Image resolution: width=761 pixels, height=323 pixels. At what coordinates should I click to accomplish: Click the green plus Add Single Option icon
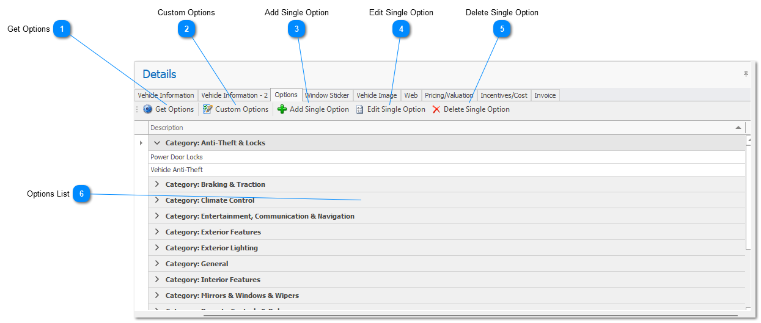pos(282,109)
